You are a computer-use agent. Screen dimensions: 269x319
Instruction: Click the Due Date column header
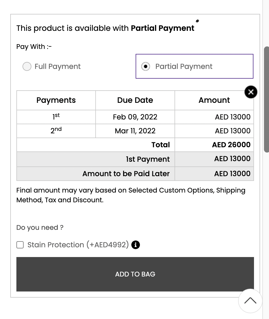(x=135, y=100)
